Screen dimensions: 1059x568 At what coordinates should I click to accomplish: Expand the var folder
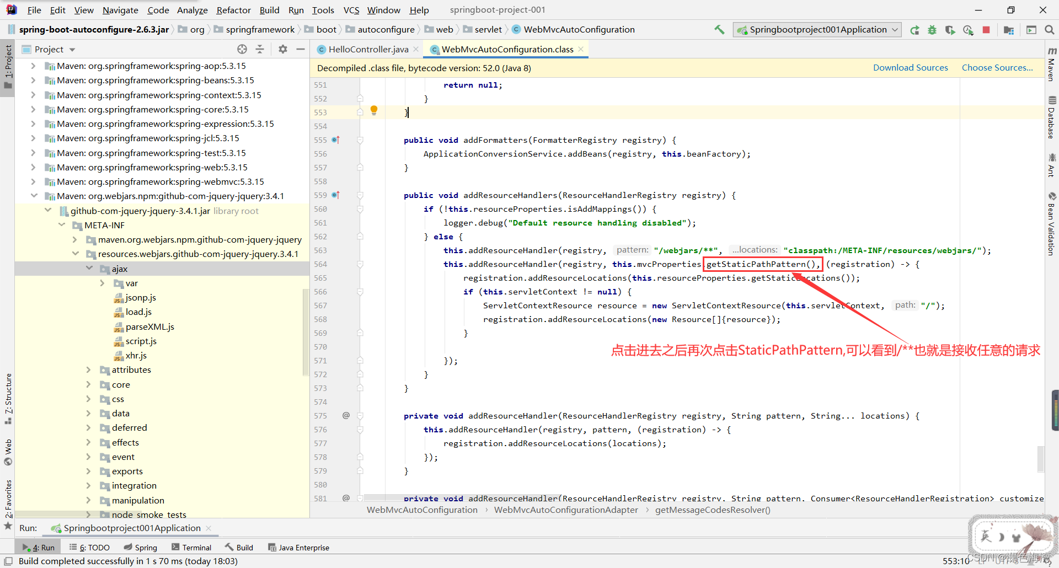click(102, 283)
